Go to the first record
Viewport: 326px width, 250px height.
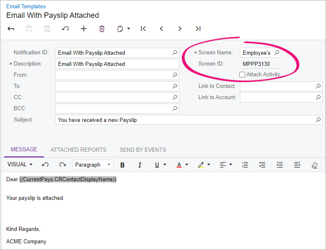pyautogui.click(x=143, y=29)
